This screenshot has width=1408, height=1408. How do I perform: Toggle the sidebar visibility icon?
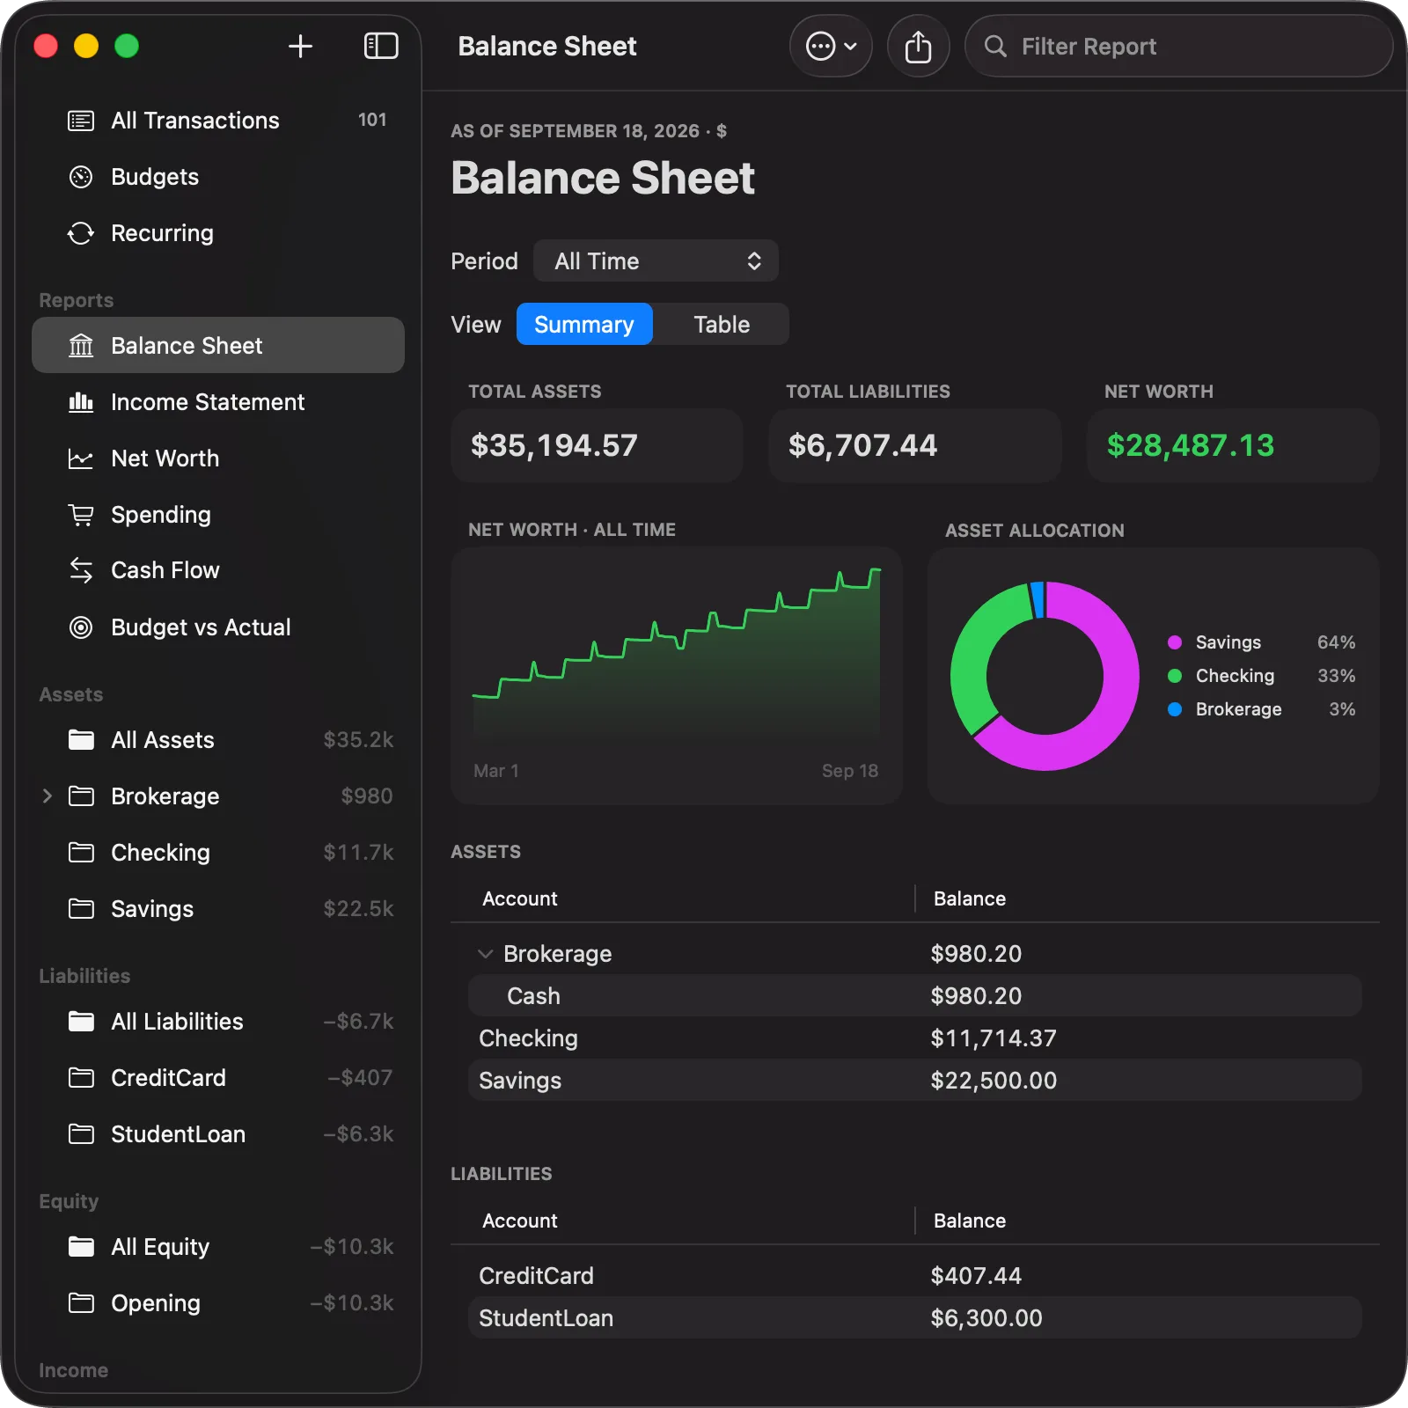click(381, 46)
